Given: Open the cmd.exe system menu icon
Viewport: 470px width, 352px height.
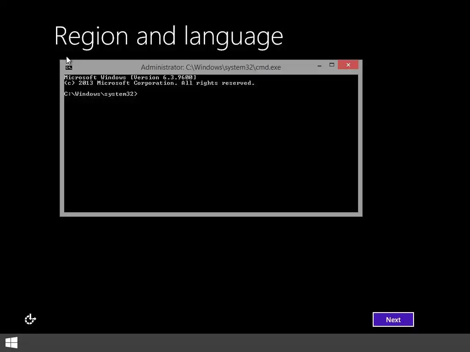Looking at the screenshot, I should [69, 67].
